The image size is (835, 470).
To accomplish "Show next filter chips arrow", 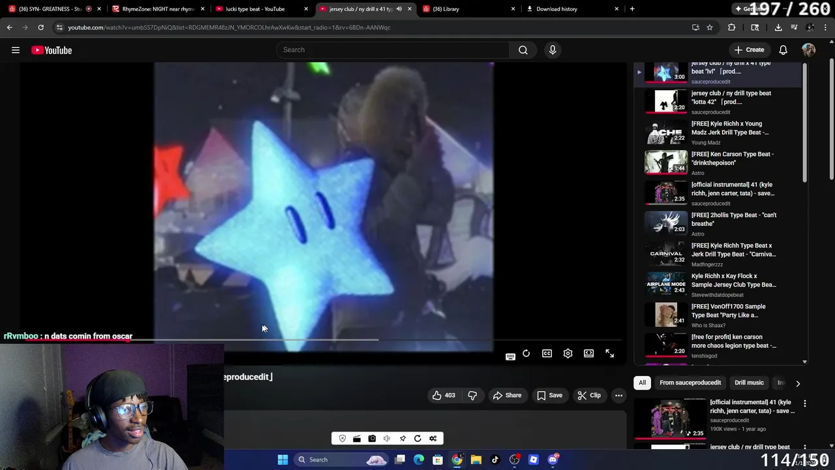I will click(x=797, y=383).
